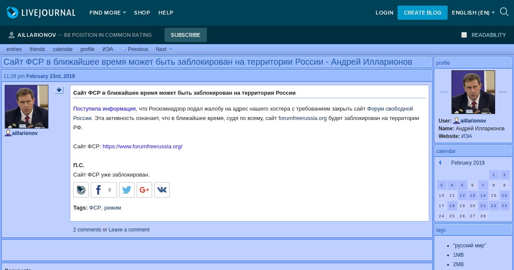This screenshot has height=270, width=514.
Task: Open the Help menu item
Action: (166, 13)
